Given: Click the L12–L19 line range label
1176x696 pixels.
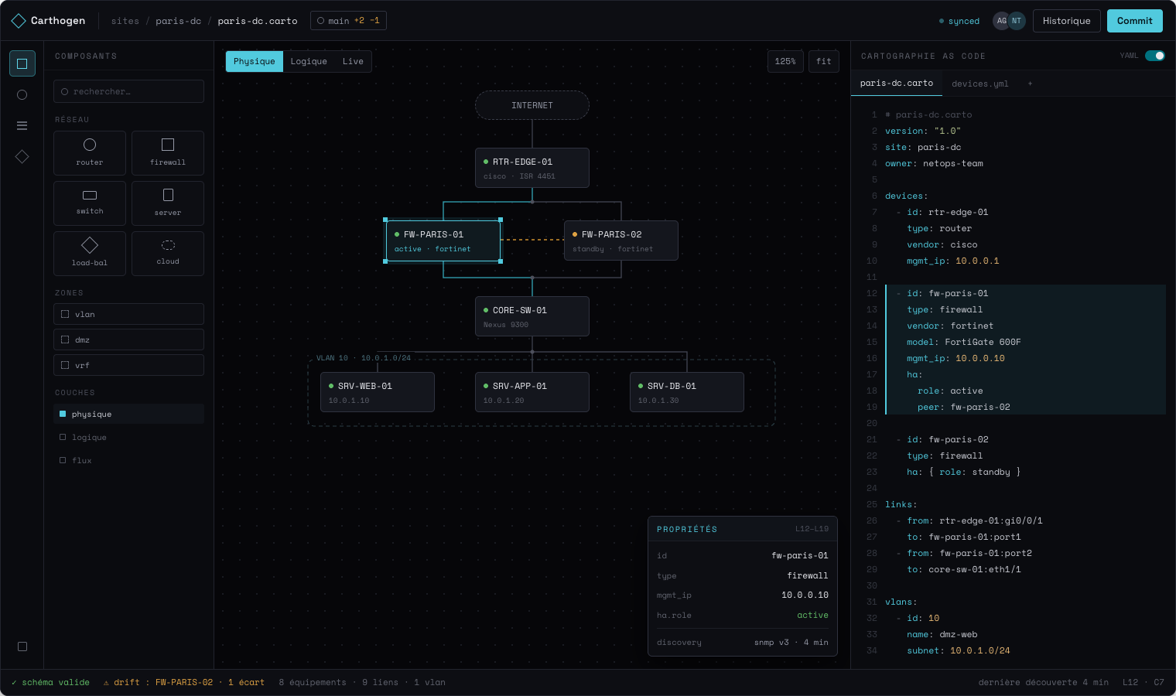Looking at the screenshot, I should (812, 529).
